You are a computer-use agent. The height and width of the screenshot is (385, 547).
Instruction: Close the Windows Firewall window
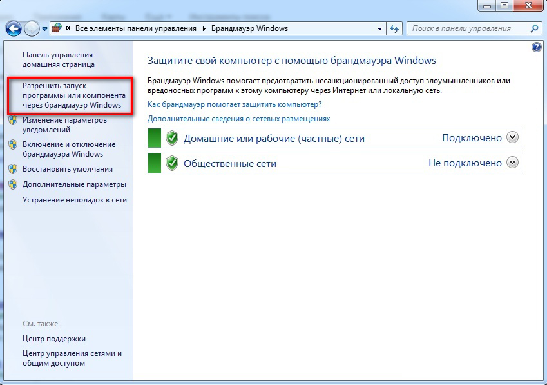pyautogui.click(x=528, y=5)
